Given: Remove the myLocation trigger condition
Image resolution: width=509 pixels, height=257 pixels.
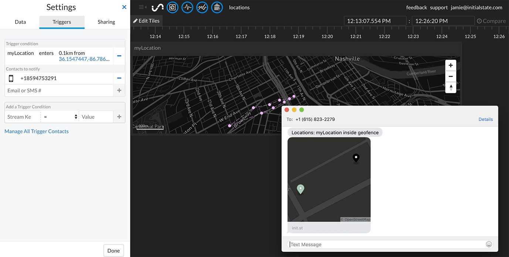Looking at the screenshot, I should [119, 56].
